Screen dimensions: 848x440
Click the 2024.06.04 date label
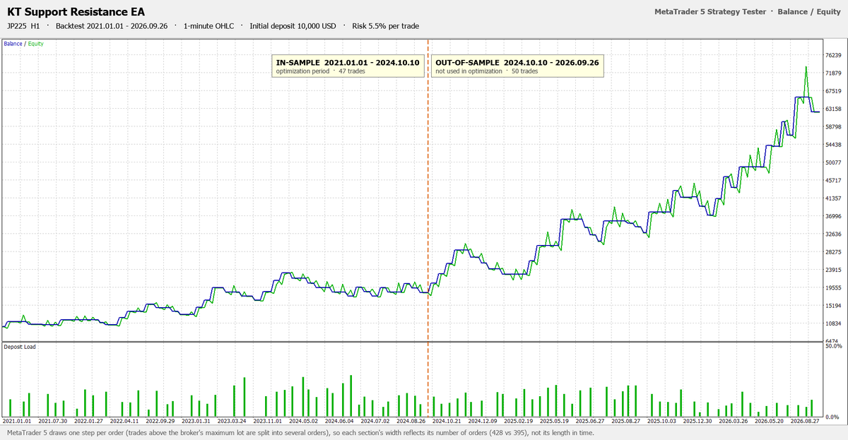(339, 421)
